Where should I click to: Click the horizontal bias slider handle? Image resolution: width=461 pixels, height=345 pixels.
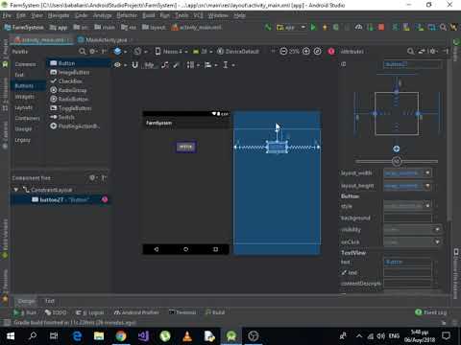coord(397,161)
